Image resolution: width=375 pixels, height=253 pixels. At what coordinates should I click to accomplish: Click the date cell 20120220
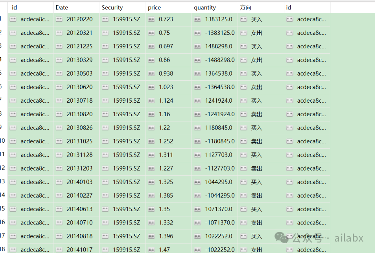point(80,19)
